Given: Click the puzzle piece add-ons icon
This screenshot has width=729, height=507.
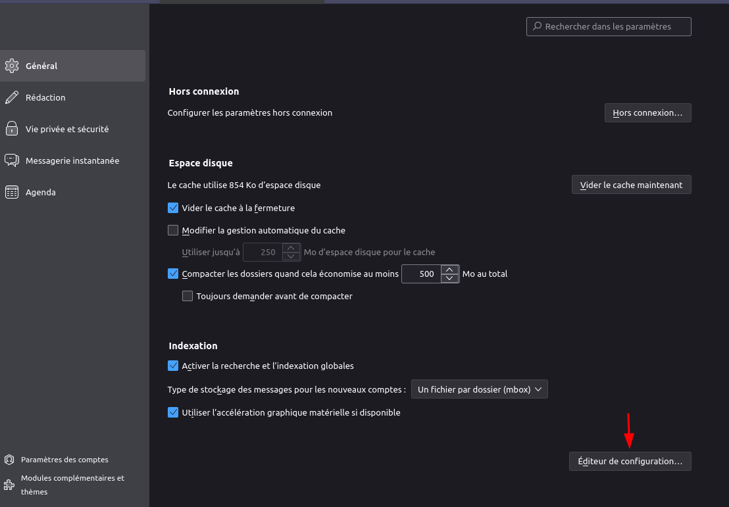Looking at the screenshot, I should coord(9,485).
